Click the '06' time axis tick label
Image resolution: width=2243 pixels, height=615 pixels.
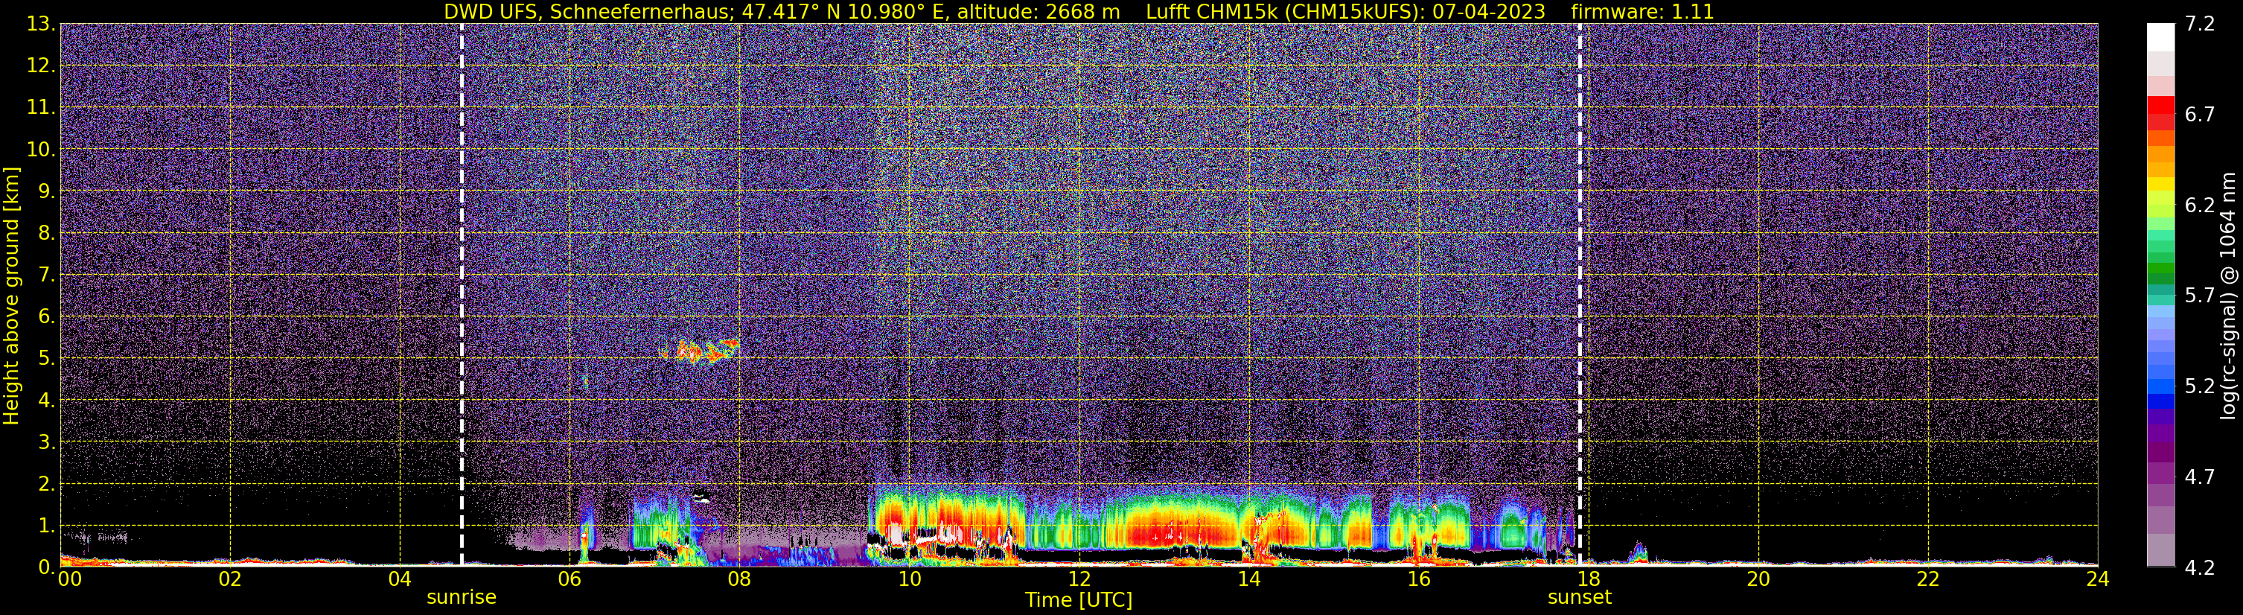coord(569,579)
